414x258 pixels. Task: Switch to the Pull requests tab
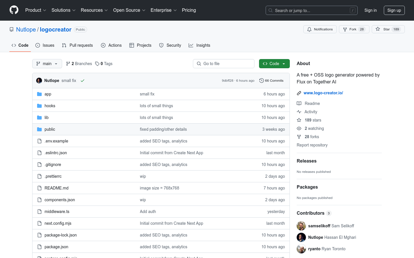77,45
